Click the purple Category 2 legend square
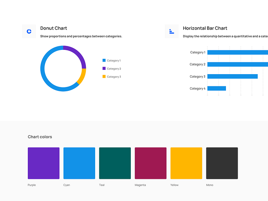Image resolution: width=268 pixels, height=201 pixels. point(104,68)
